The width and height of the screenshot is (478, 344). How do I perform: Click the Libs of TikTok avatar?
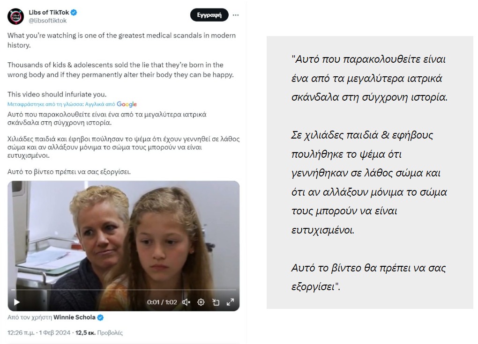(x=15, y=16)
